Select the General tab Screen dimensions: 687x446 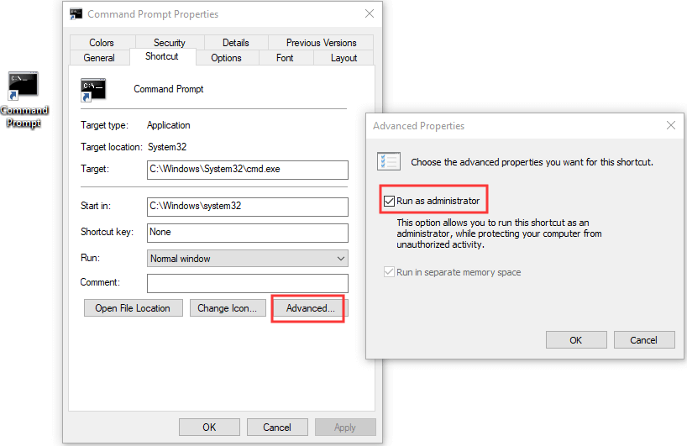tap(99, 58)
